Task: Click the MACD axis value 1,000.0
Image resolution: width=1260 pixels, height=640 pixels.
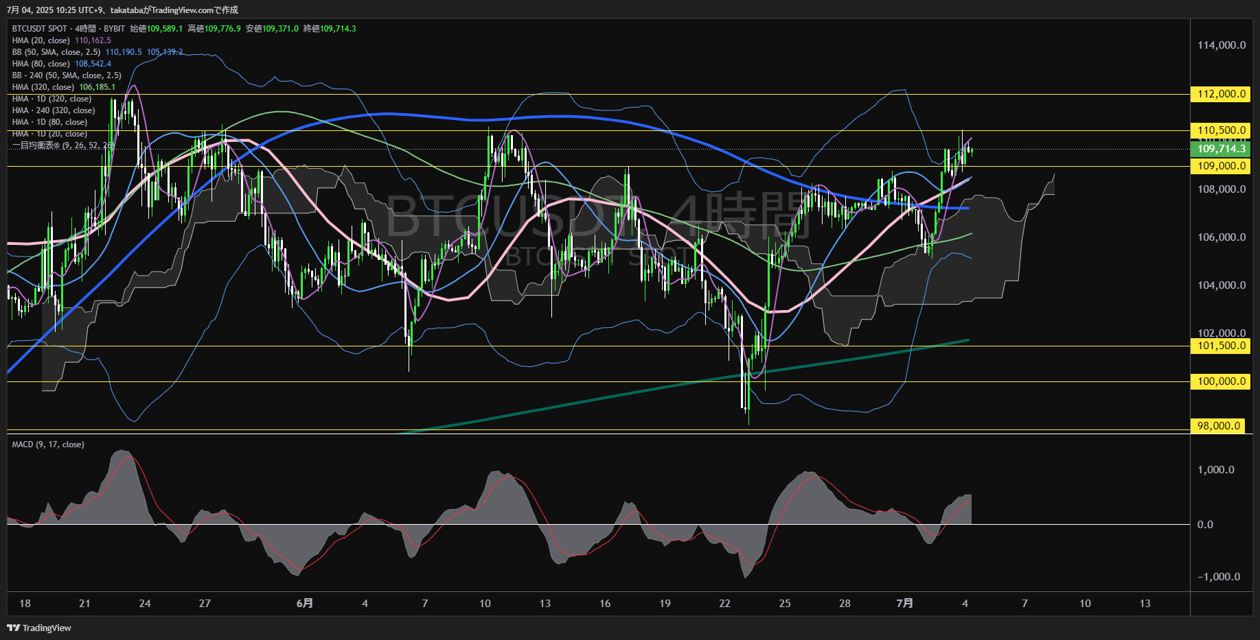Action: [x=1216, y=470]
